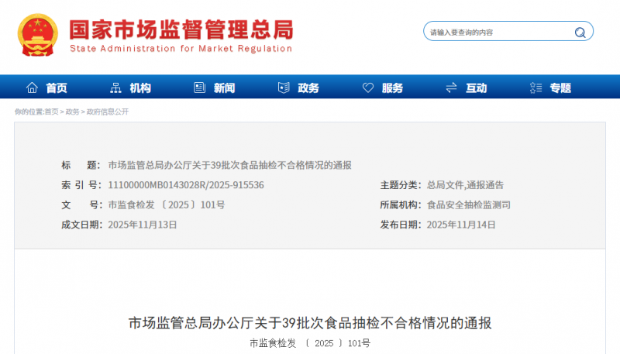This screenshot has width=620, height=354.
Task: Click the organization chart icon beside 机构
Action: click(116, 88)
